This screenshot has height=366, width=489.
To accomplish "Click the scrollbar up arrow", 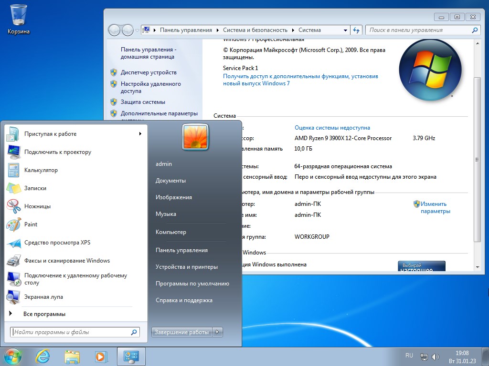I will 478,43.
